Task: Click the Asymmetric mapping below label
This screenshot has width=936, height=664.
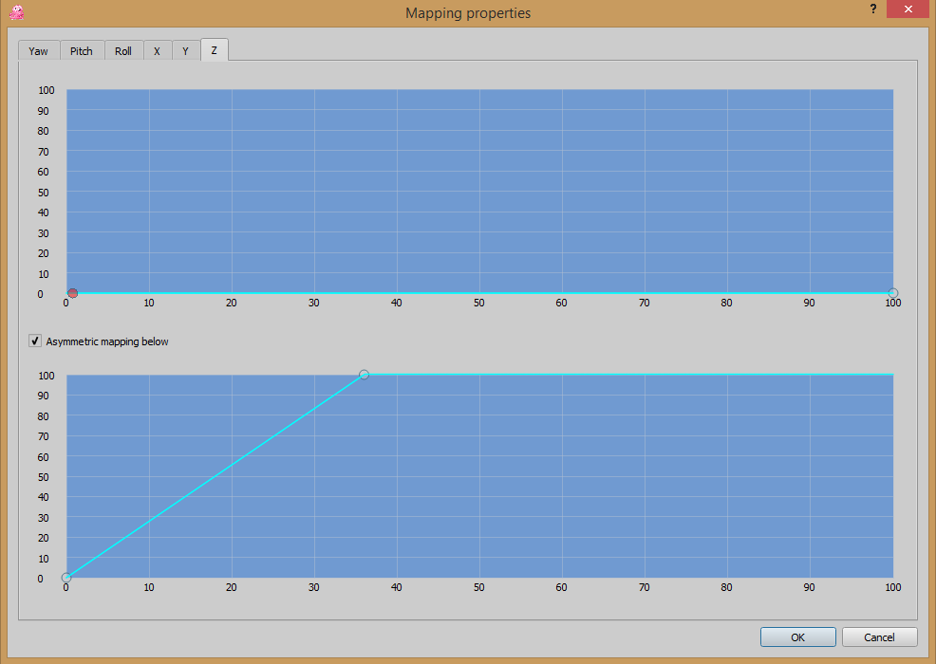Action: (107, 341)
